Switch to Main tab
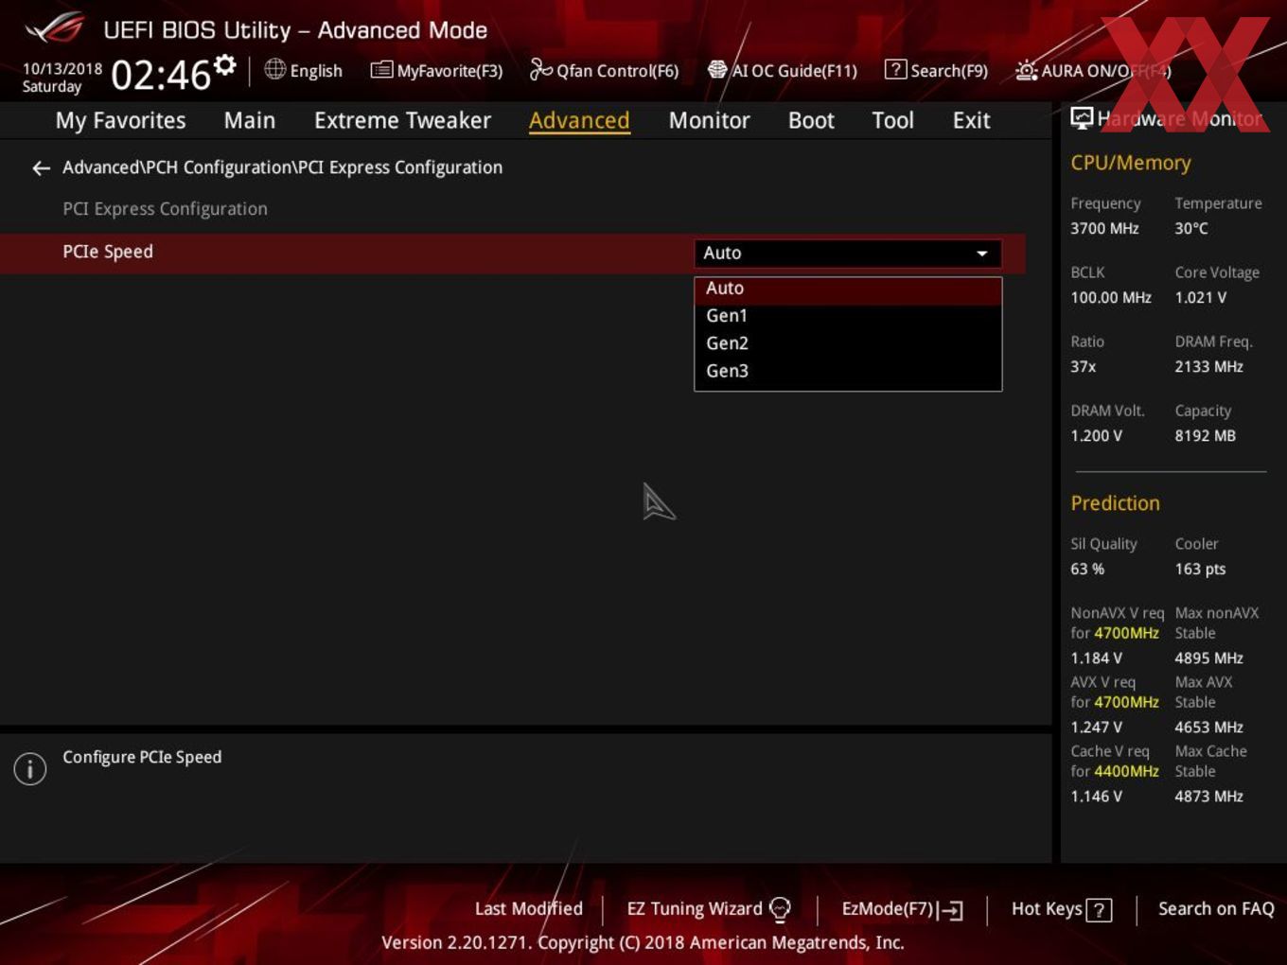This screenshot has width=1287, height=965. pos(250,120)
